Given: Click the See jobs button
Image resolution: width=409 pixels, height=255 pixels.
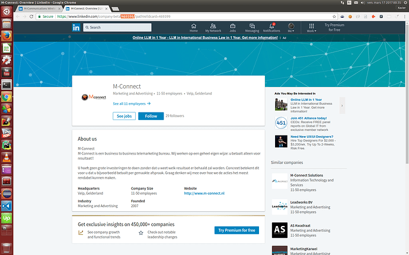Looking at the screenshot, I should (124, 116).
